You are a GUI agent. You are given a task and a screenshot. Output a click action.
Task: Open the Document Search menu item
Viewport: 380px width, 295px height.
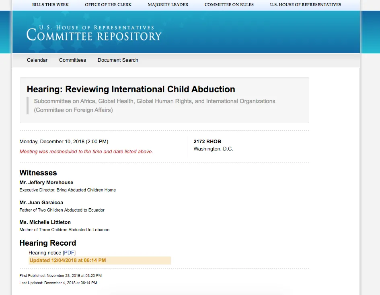(x=118, y=60)
